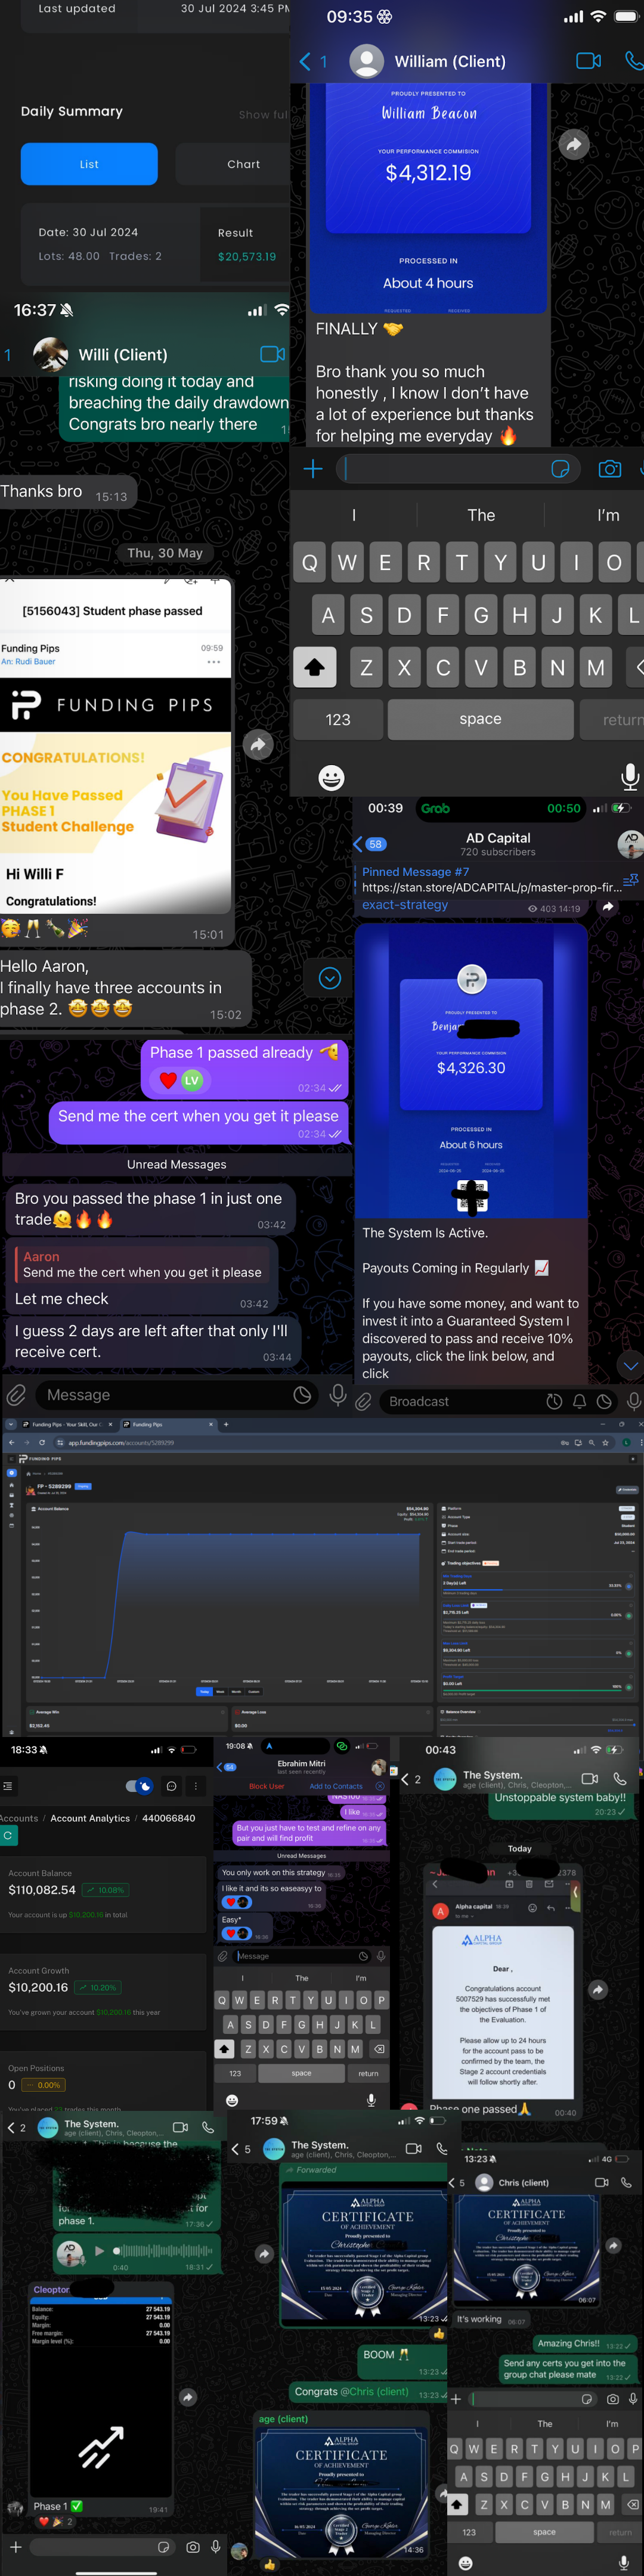Toggle shift on the Ebrahim Mitri chat keyboard
This screenshot has width=644, height=2576.
(x=225, y=2049)
